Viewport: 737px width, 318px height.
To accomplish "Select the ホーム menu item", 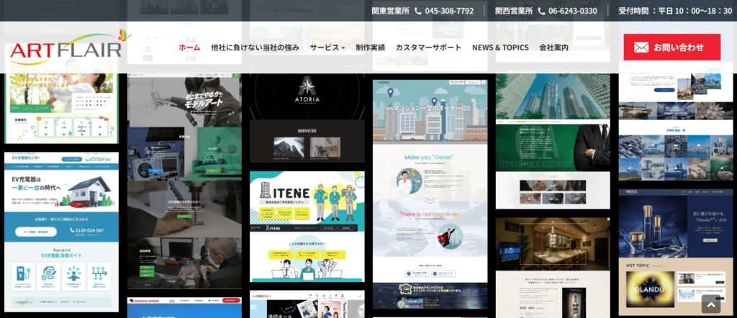I will click(x=189, y=47).
